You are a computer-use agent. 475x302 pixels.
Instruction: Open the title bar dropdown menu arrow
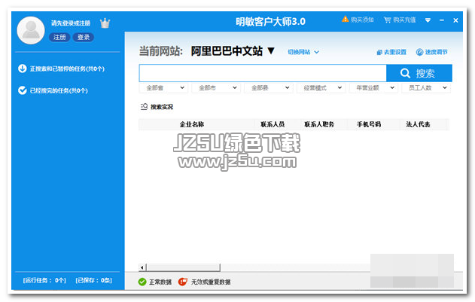pos(428,20)
